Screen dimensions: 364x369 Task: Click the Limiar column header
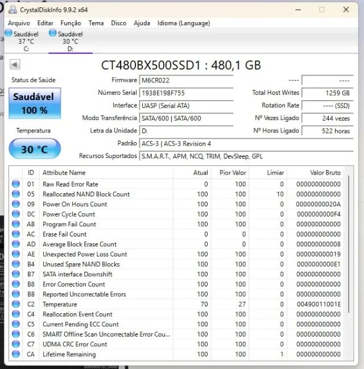(268, 173)
